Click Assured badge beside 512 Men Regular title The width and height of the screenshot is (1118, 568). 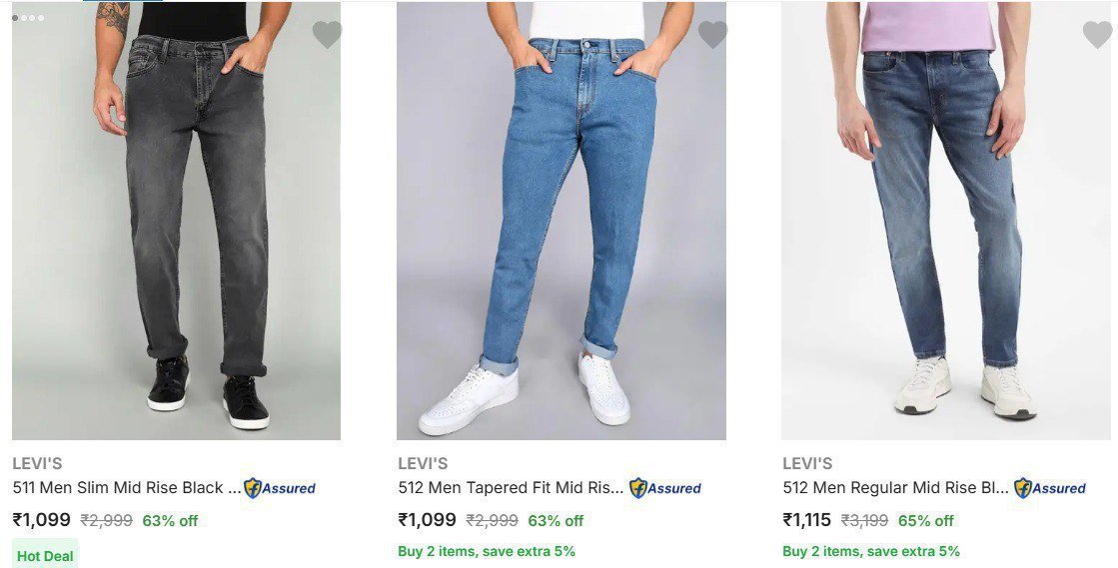pos(1050,488)
